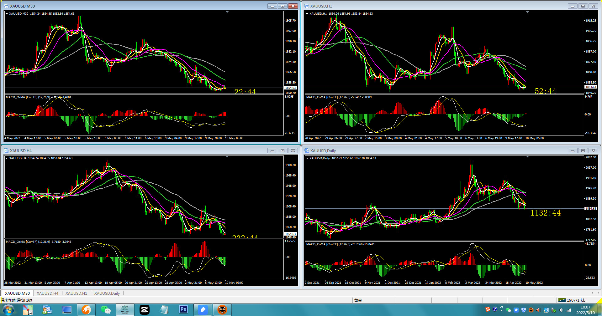Switch to the XAUUSD,Daily chart tab
Viewport: 602px width, 316px height.
[x=107, y=293]
